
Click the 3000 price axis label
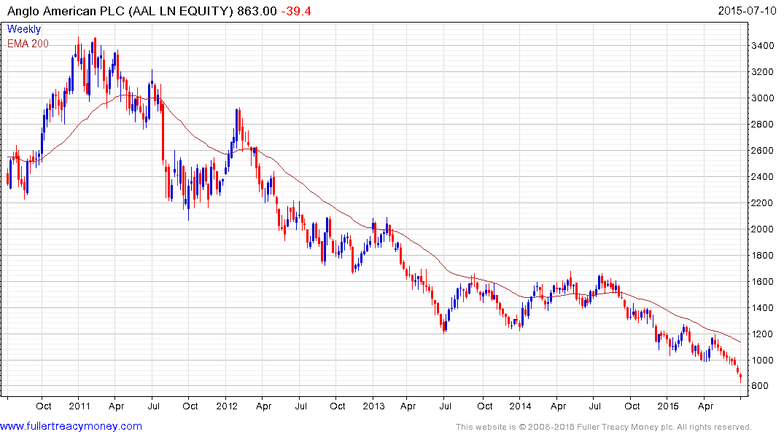click(x=763, y=98)
